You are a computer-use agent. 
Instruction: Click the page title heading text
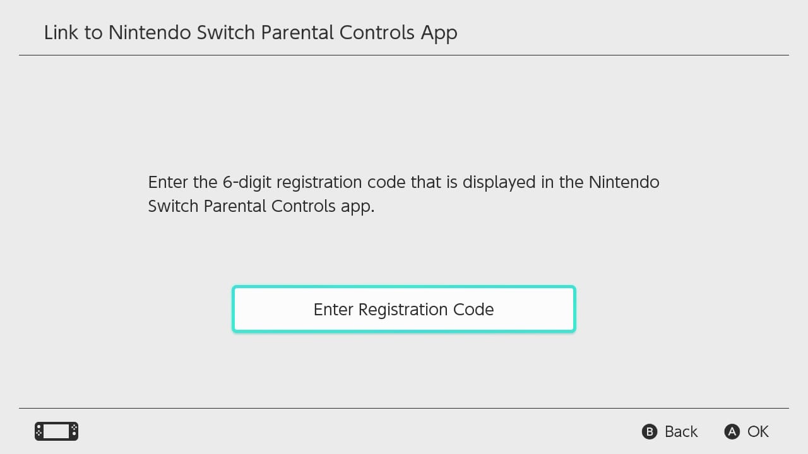point(251,33)
